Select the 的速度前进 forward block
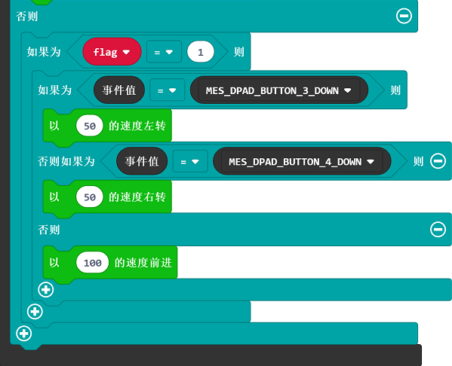The image size is (452, 366). (143, 262)
